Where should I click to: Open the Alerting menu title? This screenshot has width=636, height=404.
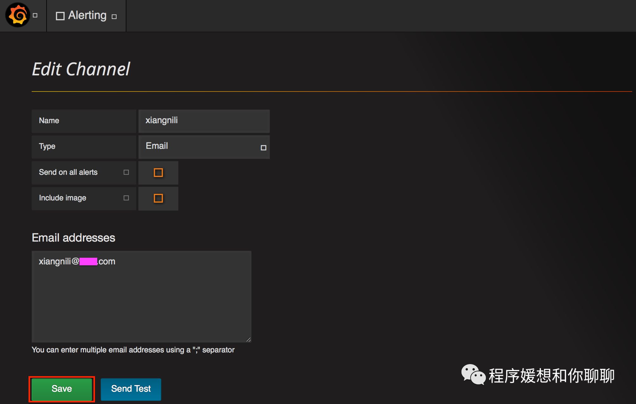click(x=87, y=15)
